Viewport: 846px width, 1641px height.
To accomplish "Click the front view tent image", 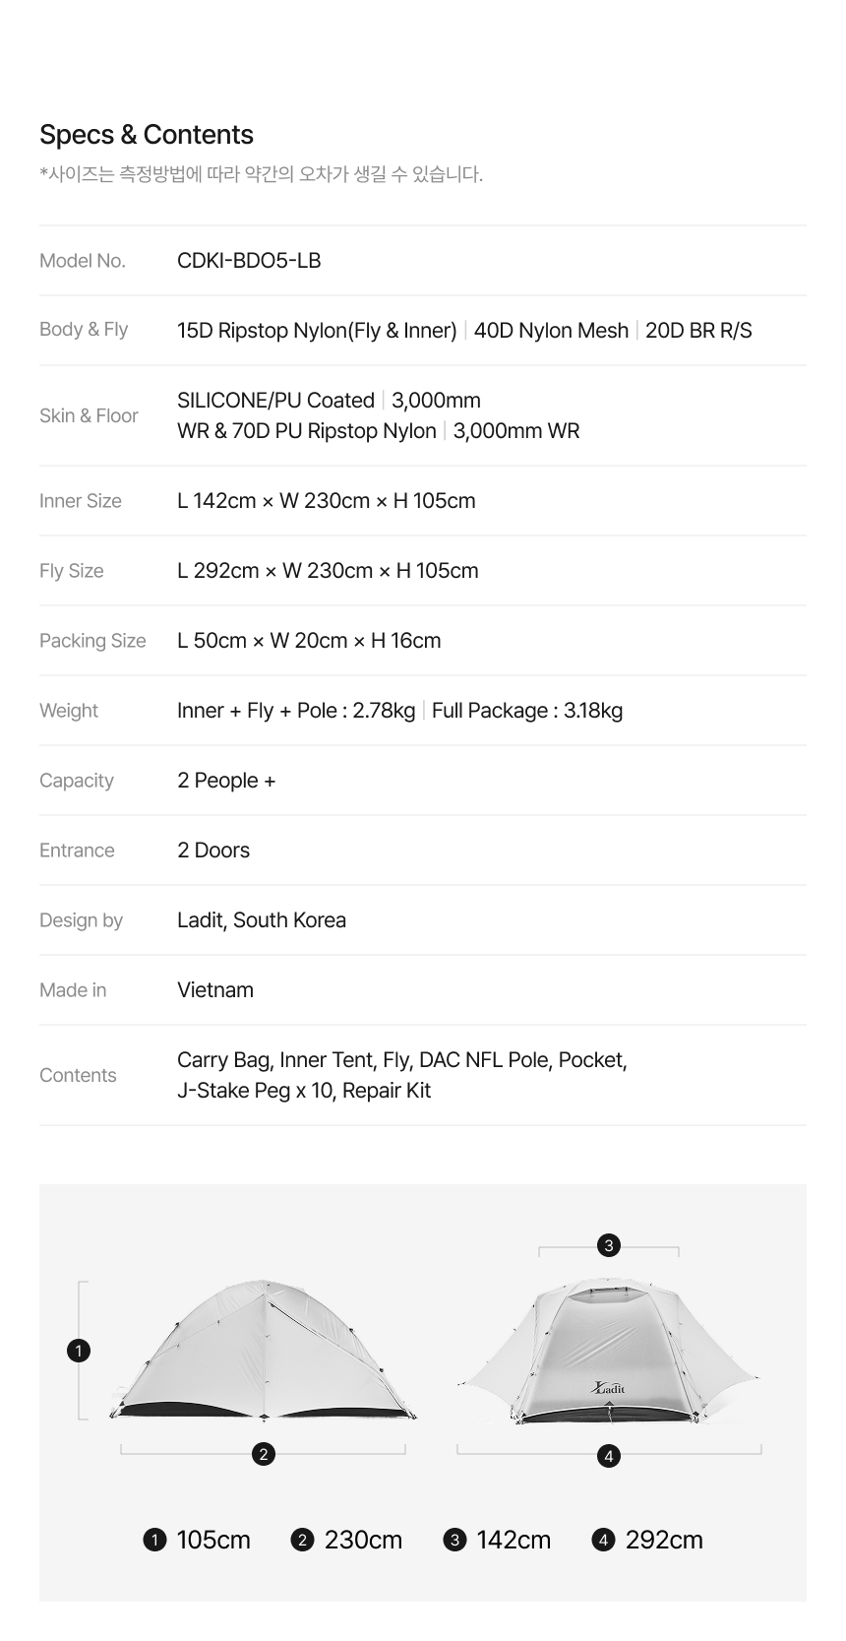I will [x=609, y=1351].
